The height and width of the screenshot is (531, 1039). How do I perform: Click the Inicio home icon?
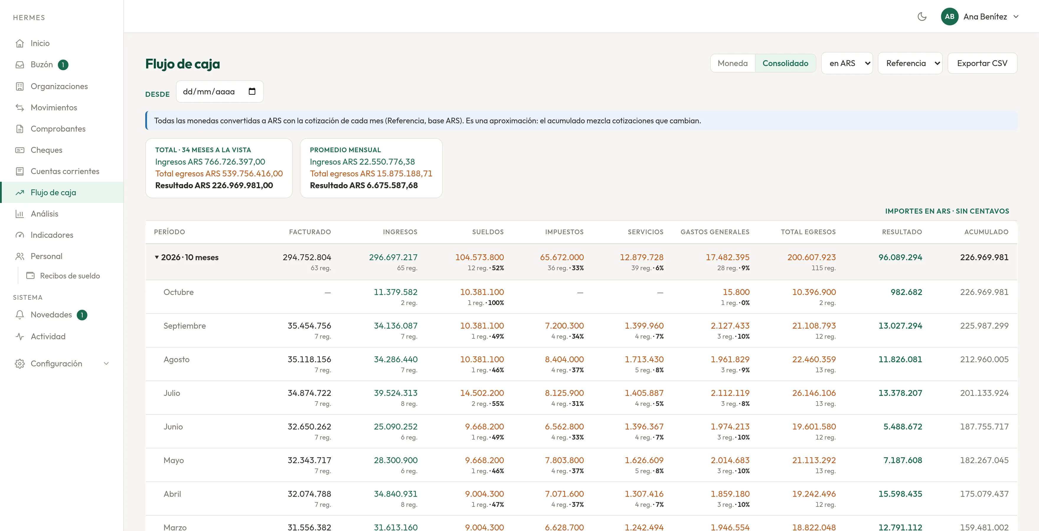20,43
